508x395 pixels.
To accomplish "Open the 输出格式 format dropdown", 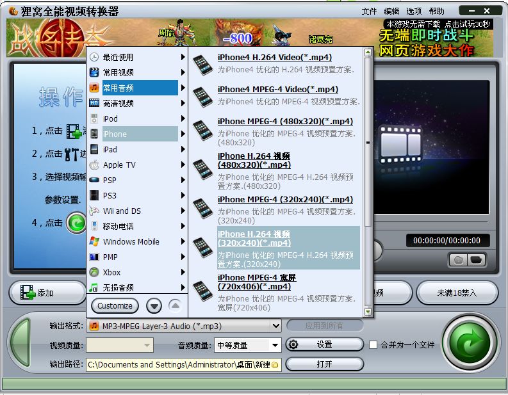I will click(x=275, y=326).
